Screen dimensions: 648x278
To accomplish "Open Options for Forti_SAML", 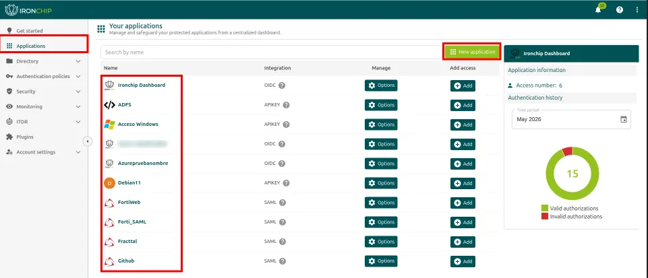I will [381, 222].
